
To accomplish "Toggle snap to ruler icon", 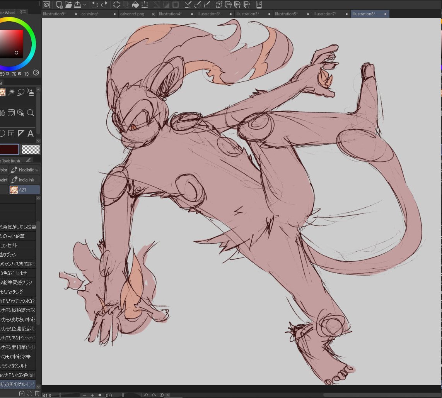I will 188,5.
